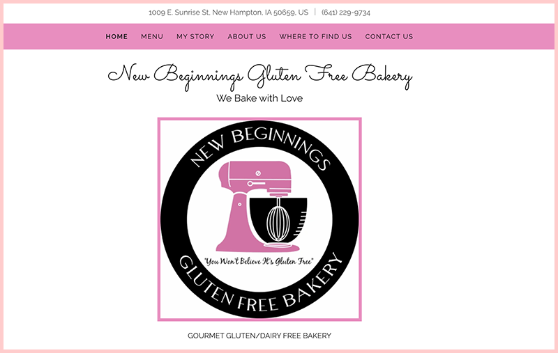Click the pink mixer logo image
The image size is (558, 353).
pyautogui.click(x=259, y=219)
